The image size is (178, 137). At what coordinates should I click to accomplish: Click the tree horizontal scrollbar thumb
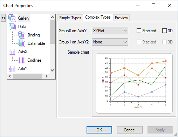tap(27, 76)
